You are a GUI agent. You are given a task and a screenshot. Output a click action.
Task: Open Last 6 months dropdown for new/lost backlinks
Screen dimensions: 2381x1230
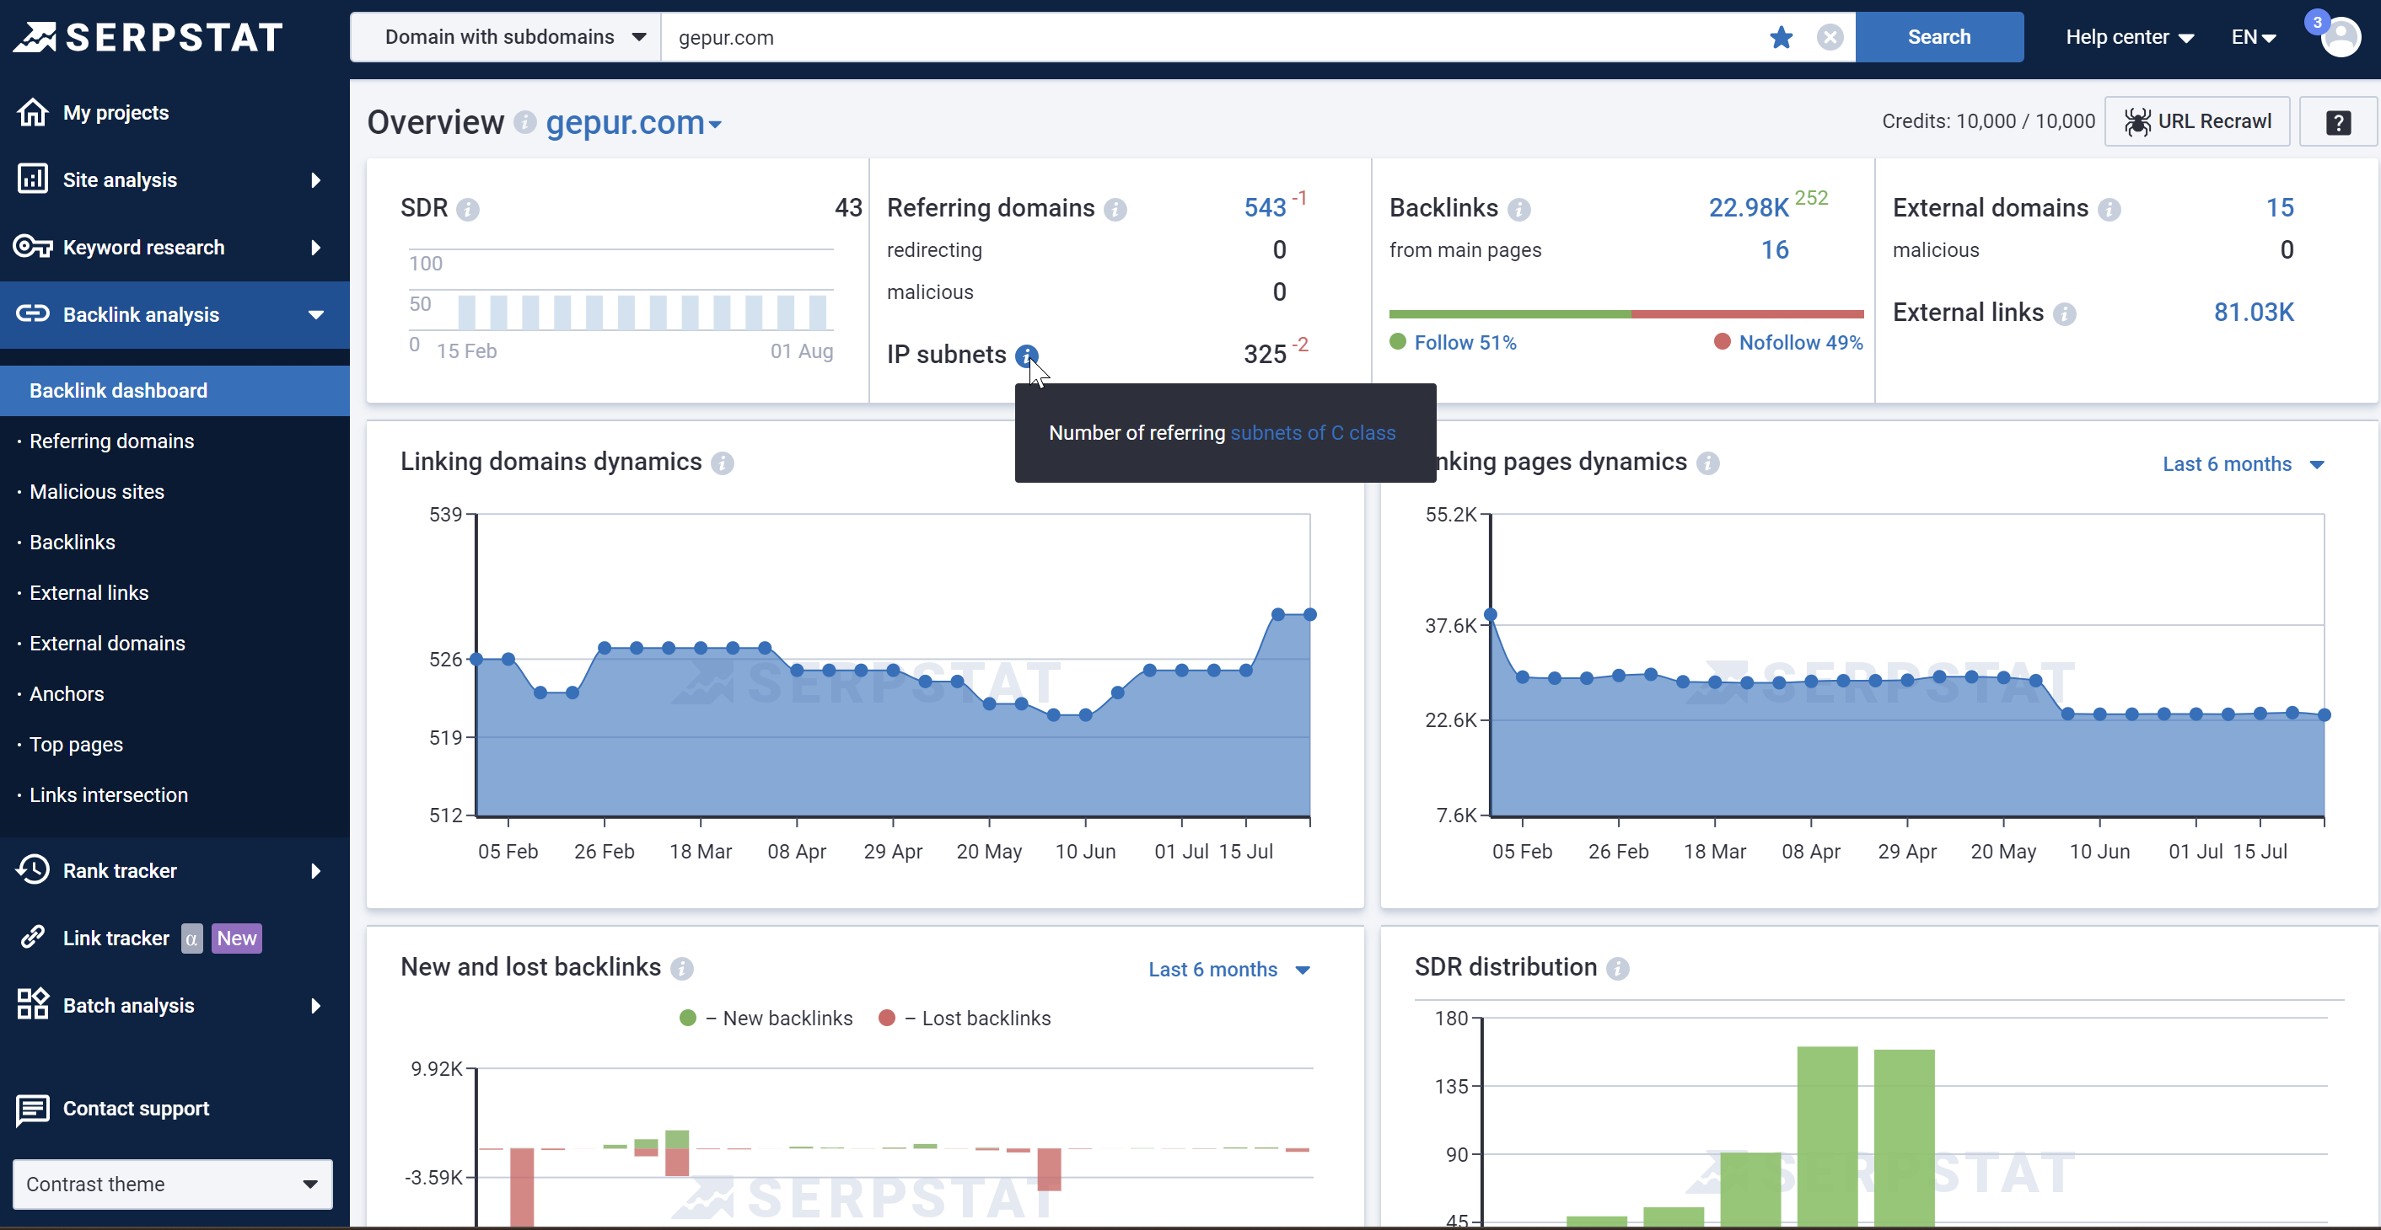point(1228,969)
